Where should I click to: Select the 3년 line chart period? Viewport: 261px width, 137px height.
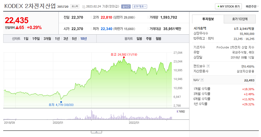coord(66,39)
